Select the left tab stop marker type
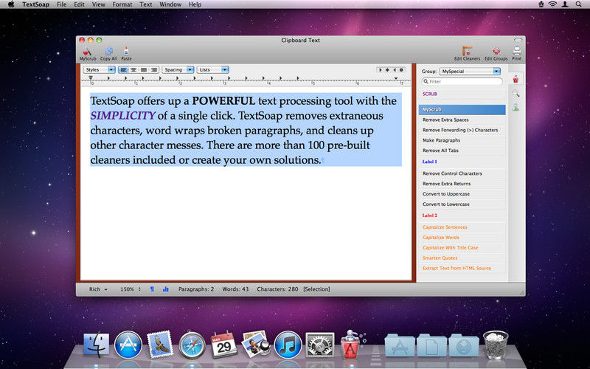 click(381, 69)
